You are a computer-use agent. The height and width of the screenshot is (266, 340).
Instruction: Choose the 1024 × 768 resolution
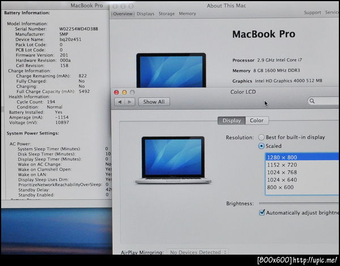[x=302, y=172]
